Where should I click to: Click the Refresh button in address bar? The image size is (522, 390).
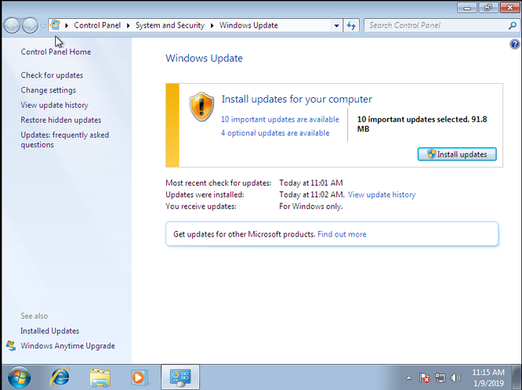[351, 25]
